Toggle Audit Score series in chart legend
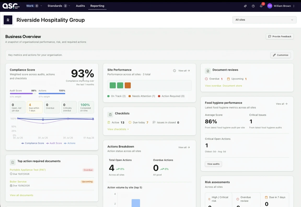 (x=54, y=143)
